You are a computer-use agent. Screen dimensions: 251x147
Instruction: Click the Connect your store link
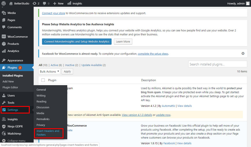coord(53,13)
